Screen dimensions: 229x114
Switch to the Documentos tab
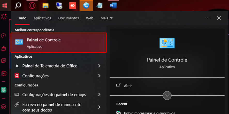(x=68, y=18)
